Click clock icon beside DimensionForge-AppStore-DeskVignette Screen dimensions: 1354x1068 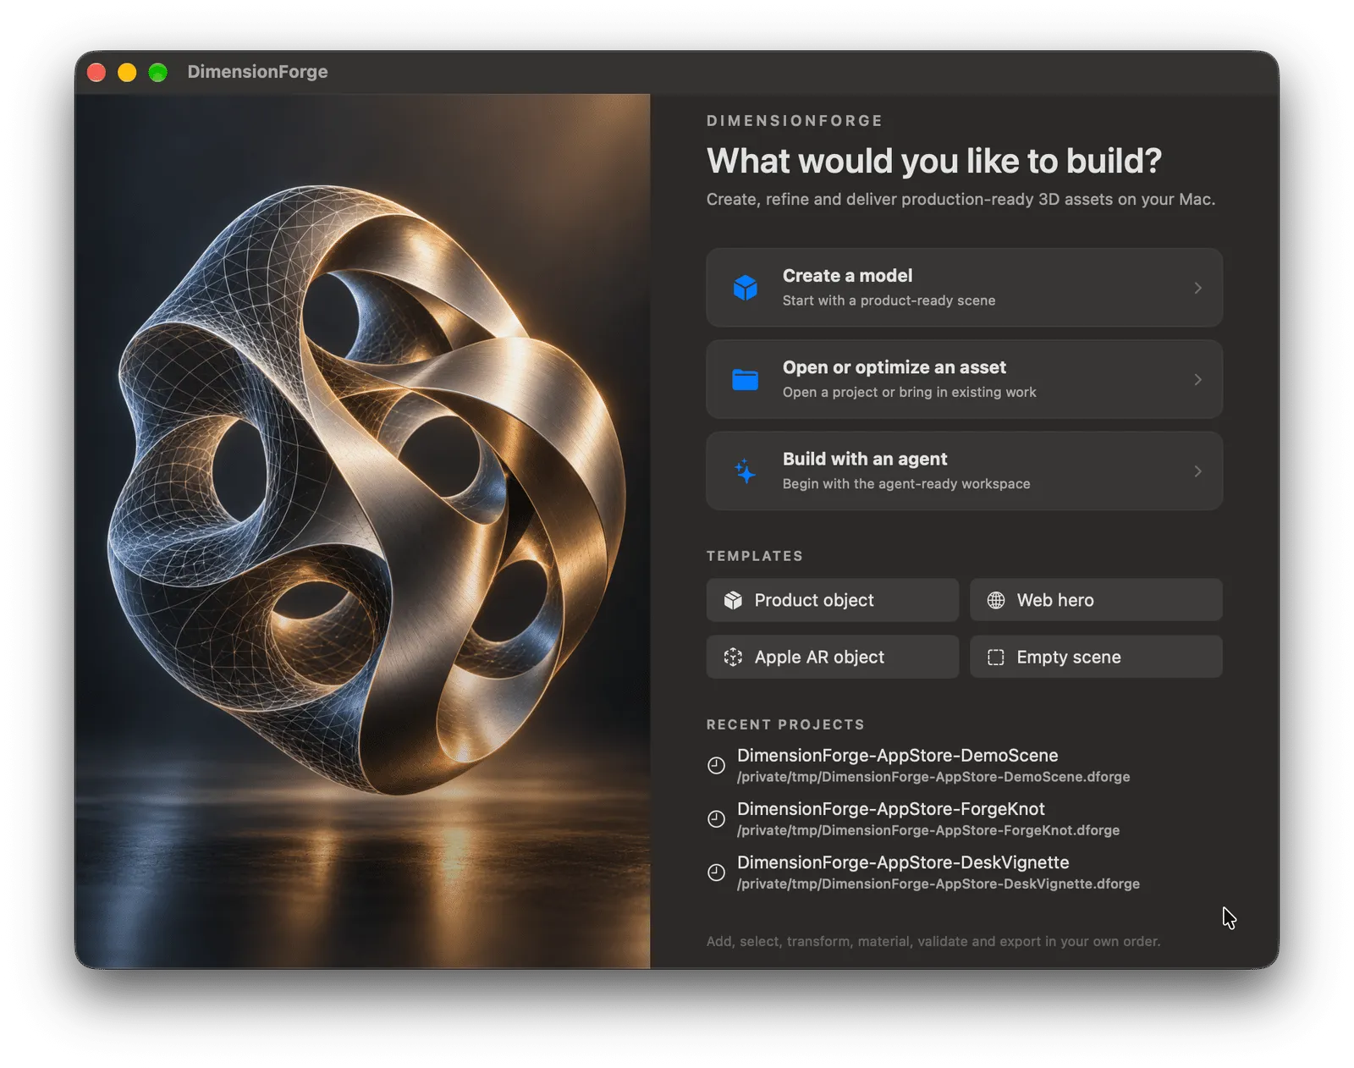716,873
